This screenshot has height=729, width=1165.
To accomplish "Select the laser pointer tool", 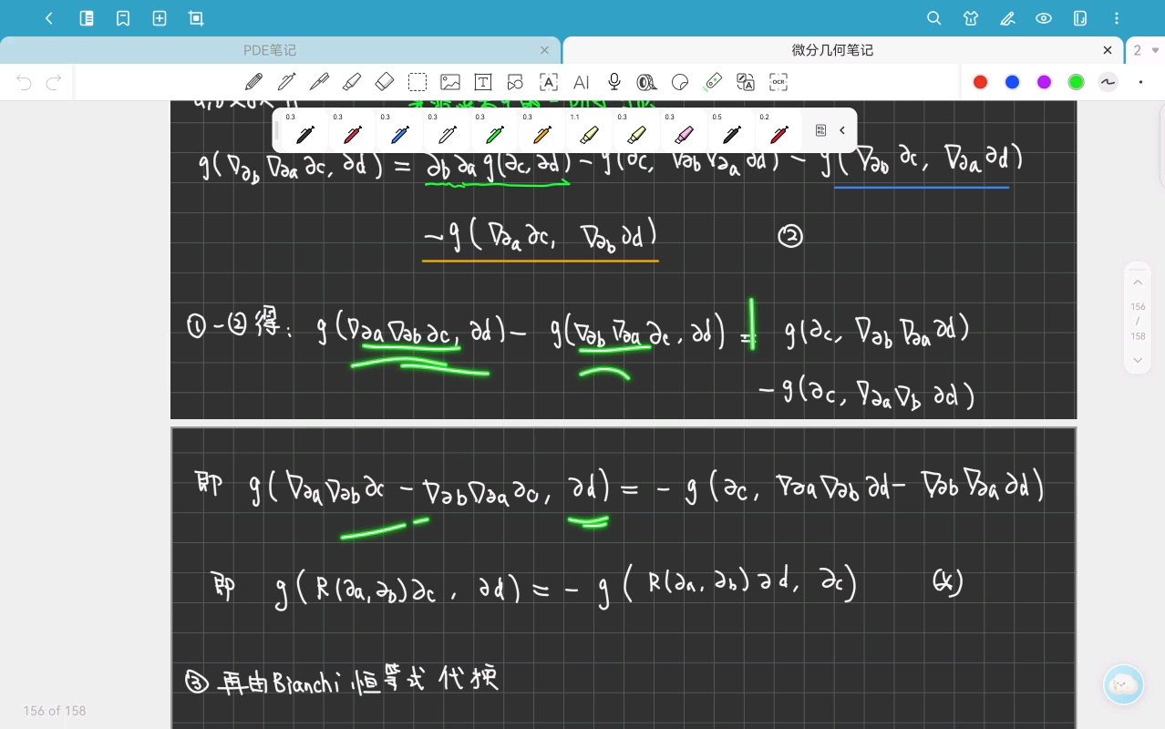I will 713,82.
